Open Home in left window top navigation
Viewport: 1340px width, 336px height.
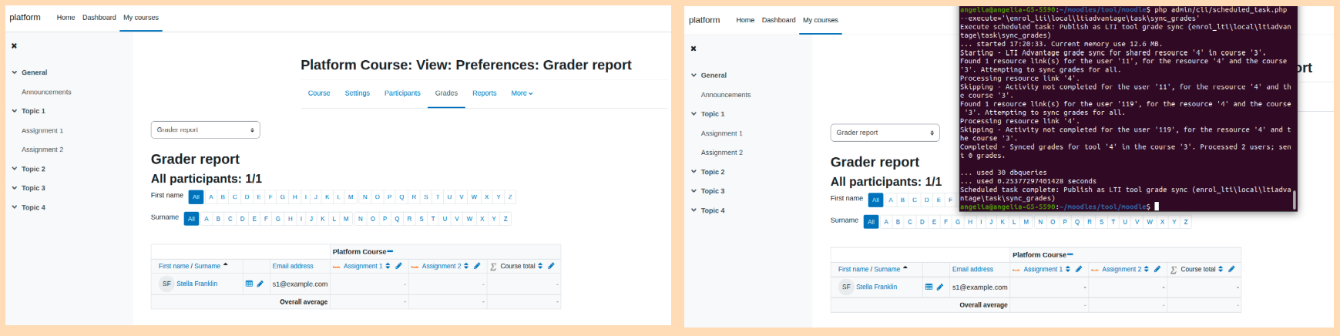coord(65,17)
